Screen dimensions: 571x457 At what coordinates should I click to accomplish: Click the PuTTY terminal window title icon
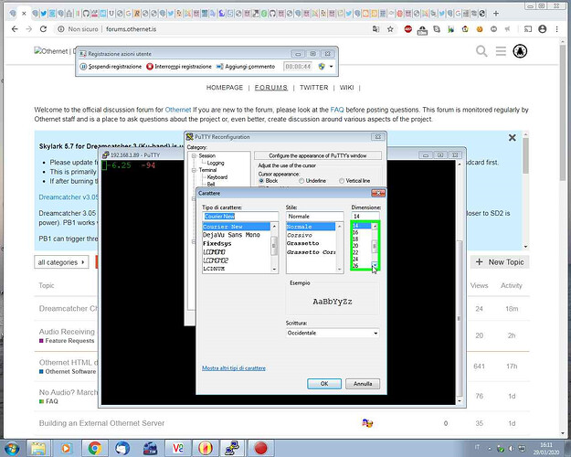(x=106, y=154)
